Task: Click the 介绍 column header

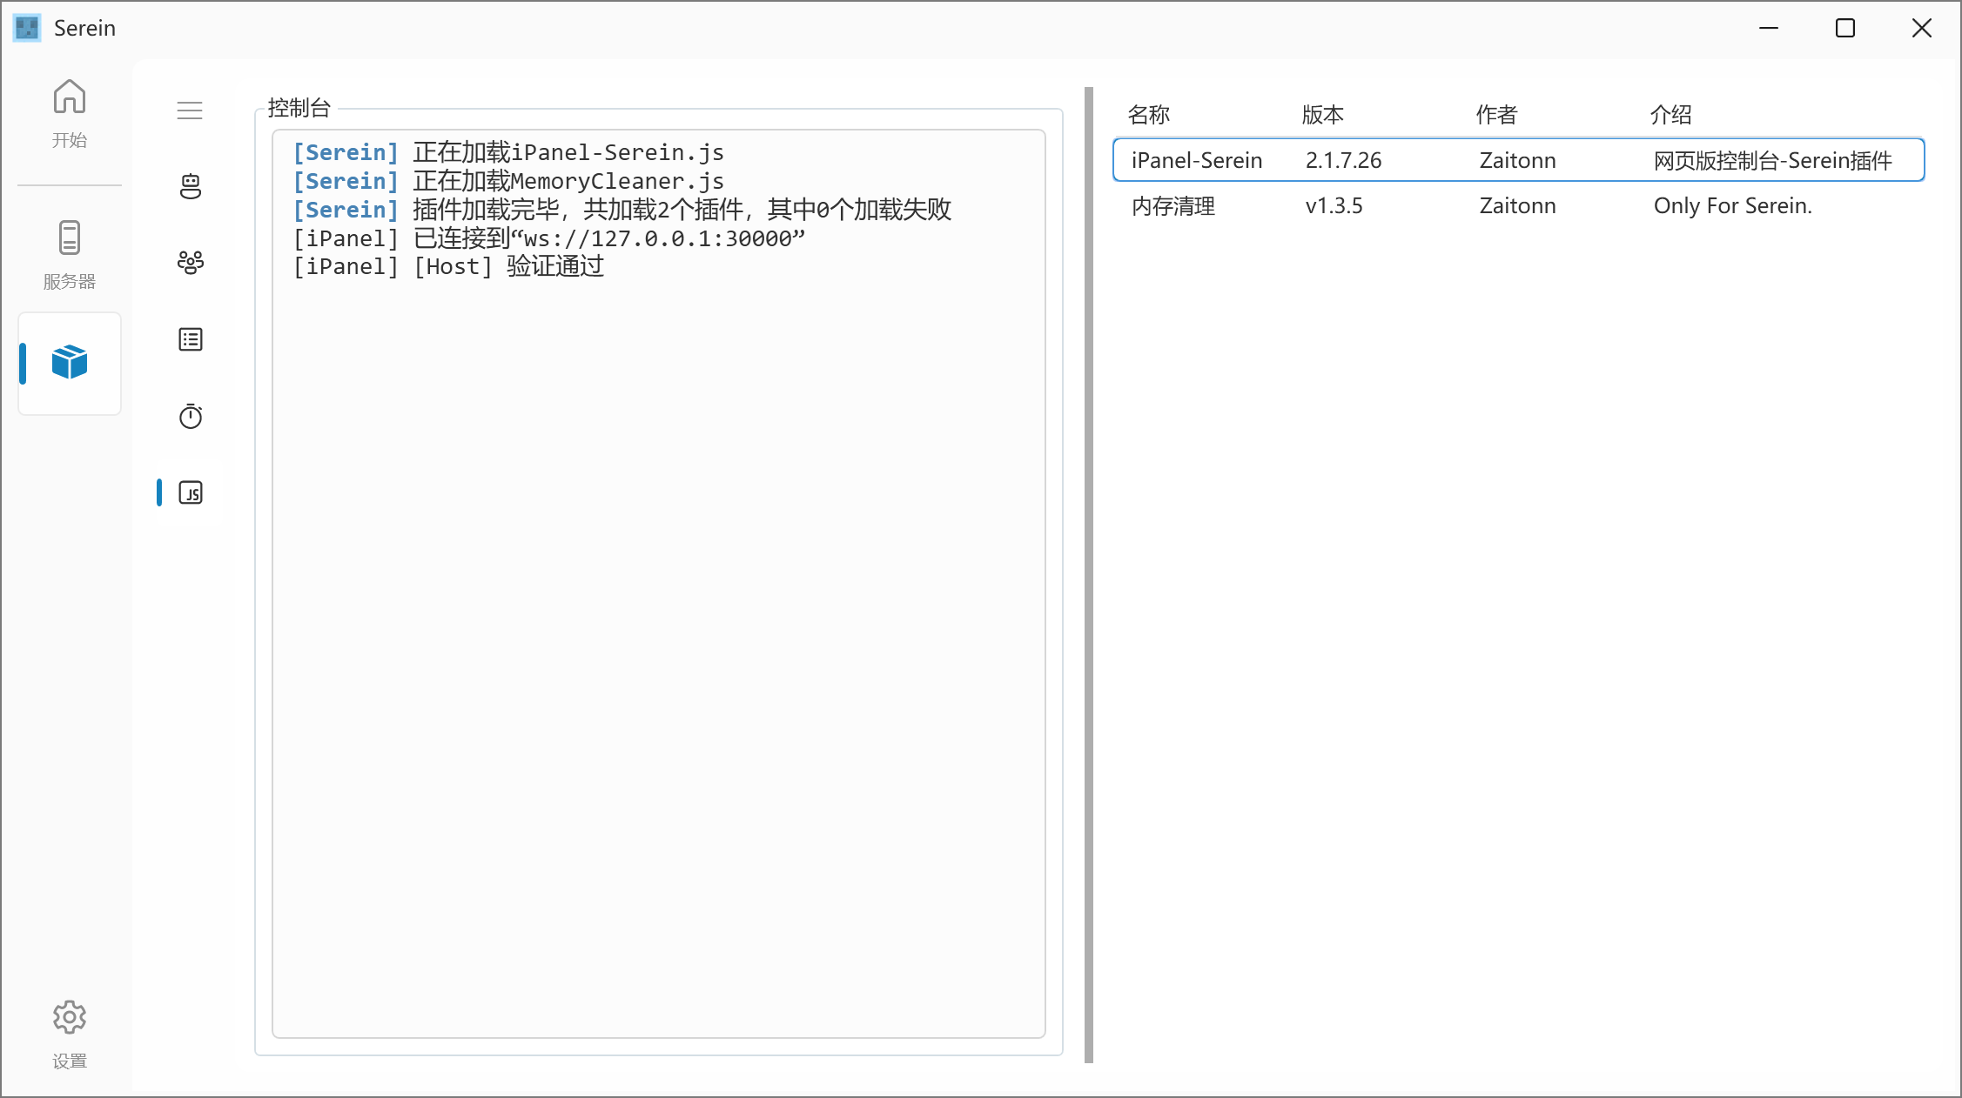Action: [1671, 114]
